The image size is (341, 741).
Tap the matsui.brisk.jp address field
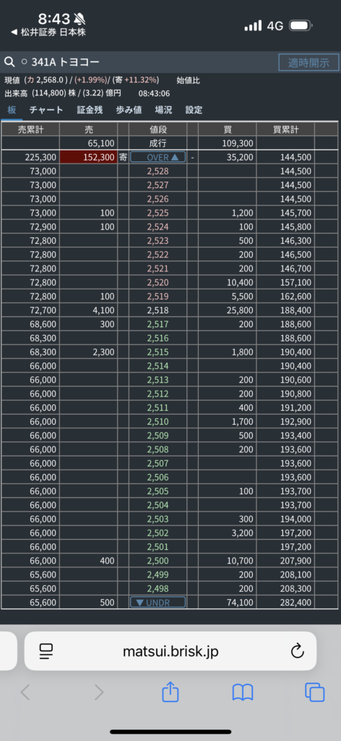[x=170, y=651]
